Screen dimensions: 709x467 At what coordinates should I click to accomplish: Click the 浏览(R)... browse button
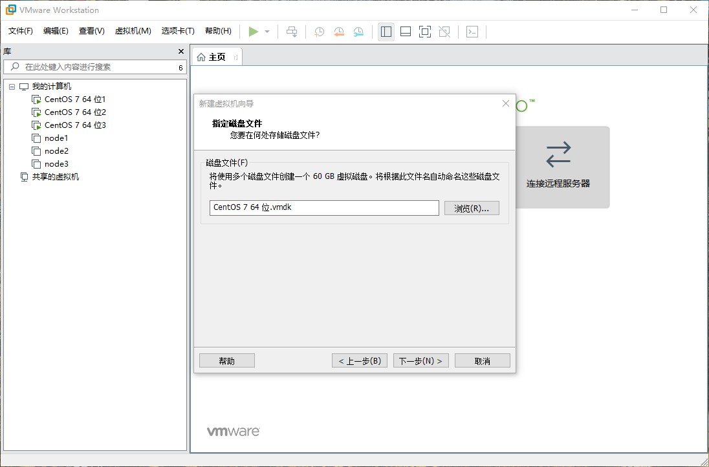(472, 208)
